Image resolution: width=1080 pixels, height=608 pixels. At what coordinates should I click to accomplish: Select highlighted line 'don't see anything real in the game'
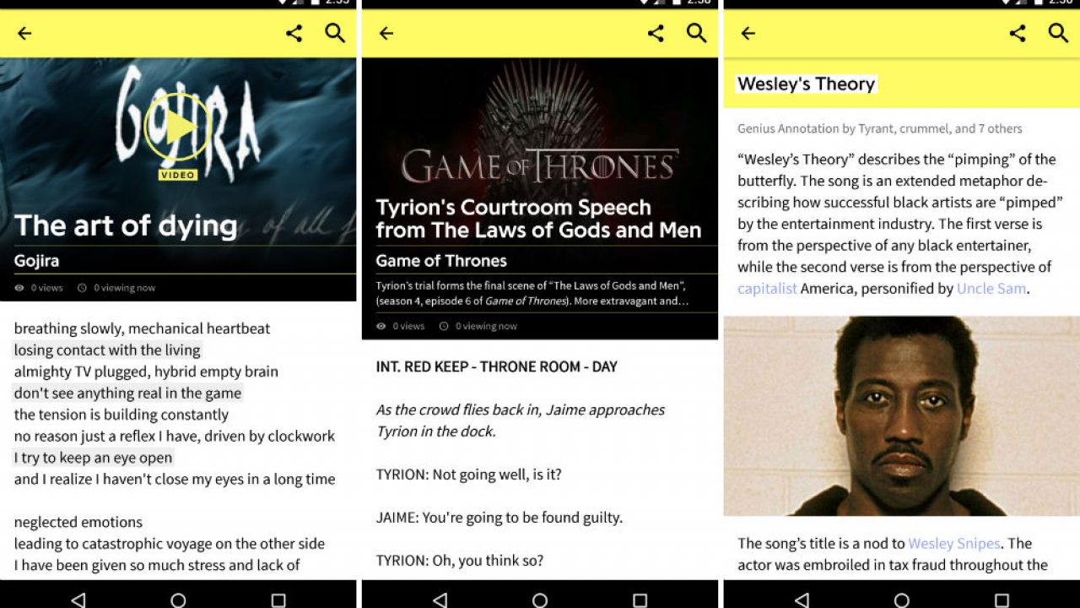tap(127, 394)
